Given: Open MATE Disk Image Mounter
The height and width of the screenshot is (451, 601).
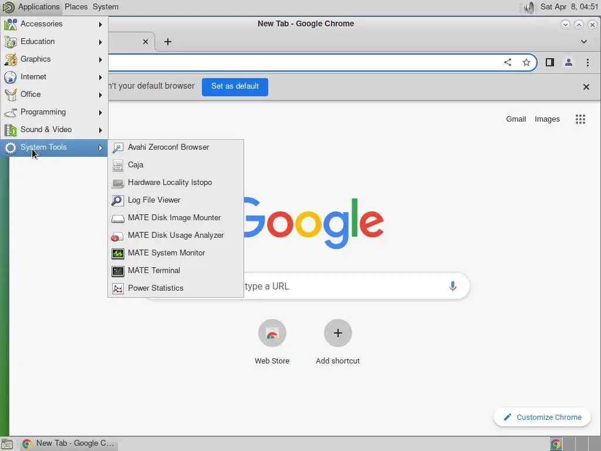Looking at the screenshot, I should [x=175, y=218].
